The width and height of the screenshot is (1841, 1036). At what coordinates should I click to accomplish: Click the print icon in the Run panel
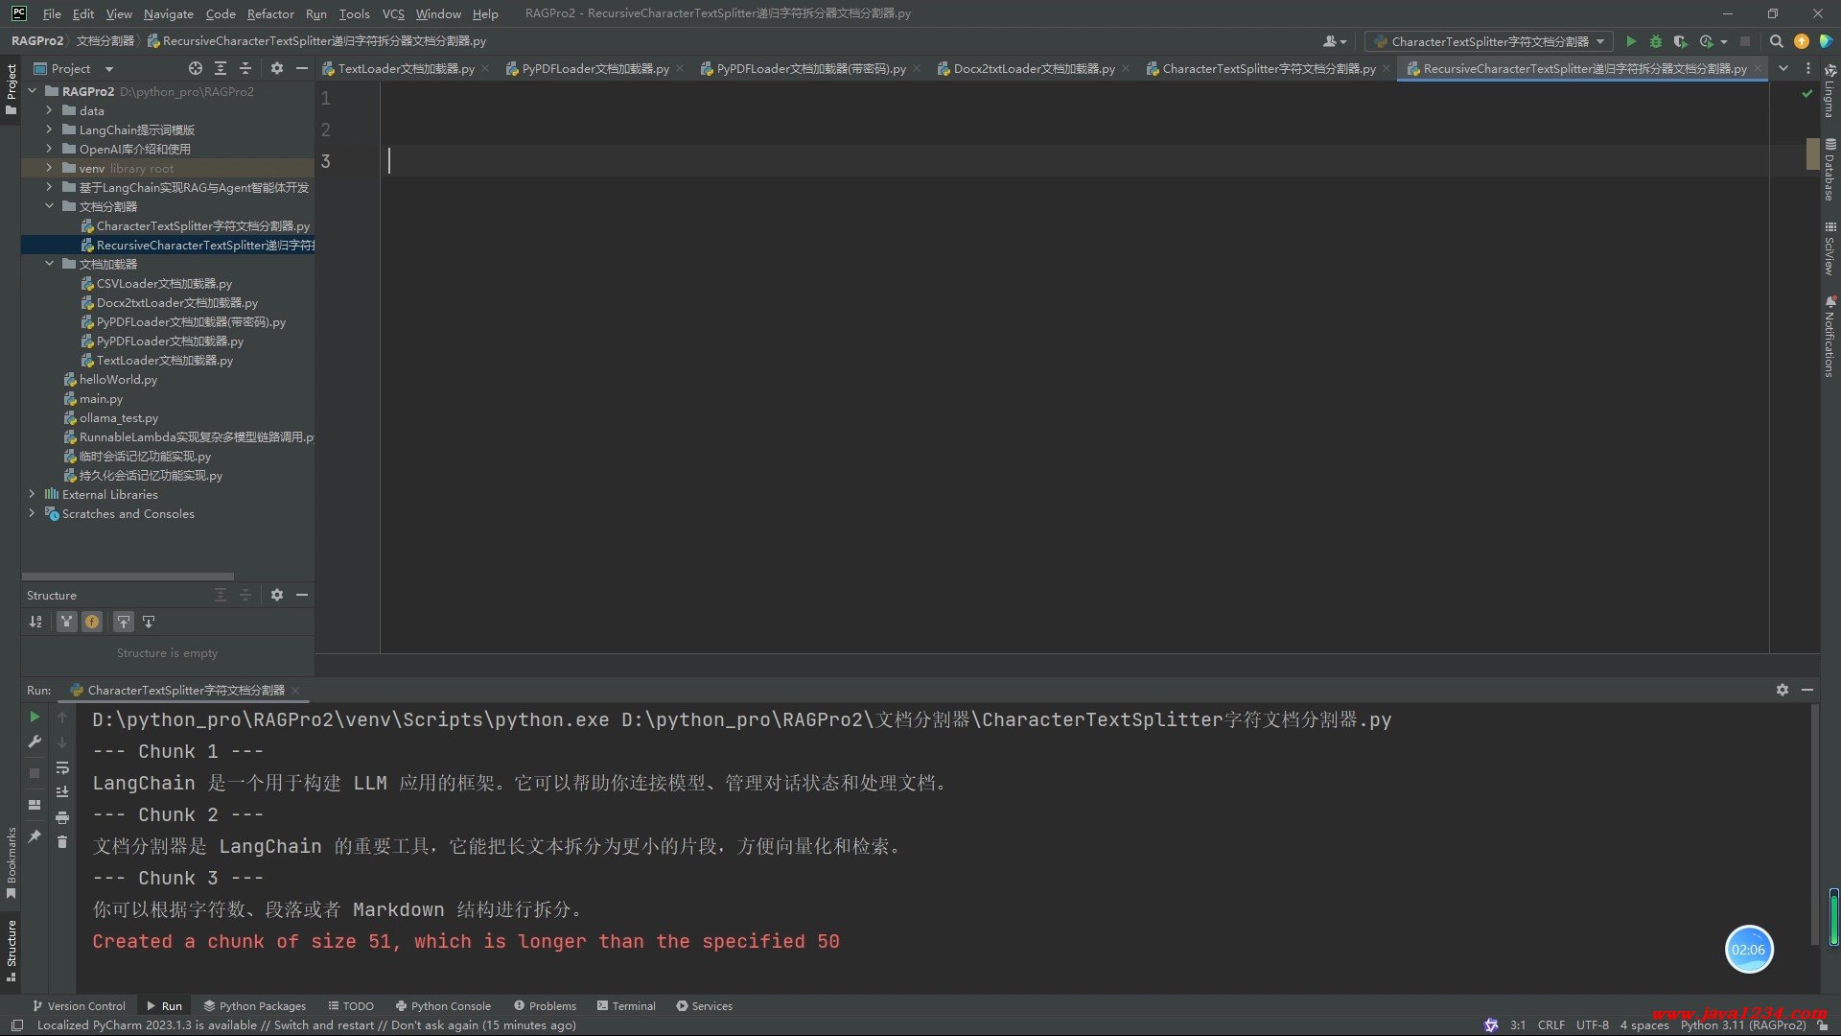(62, 817)
